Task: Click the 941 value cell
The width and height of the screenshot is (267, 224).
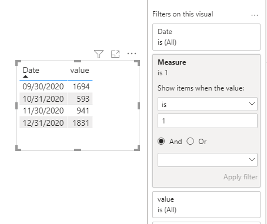Action: coord(80,111)
